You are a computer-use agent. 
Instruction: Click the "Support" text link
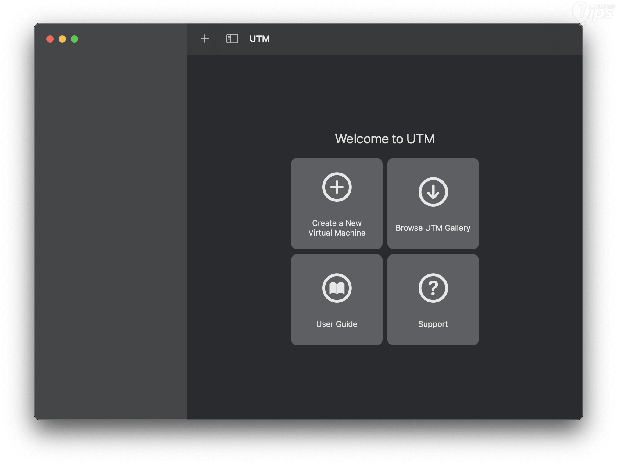pos(433,324)
